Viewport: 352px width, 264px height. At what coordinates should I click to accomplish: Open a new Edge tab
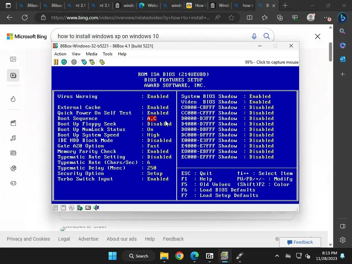click(x=285, y=5)
